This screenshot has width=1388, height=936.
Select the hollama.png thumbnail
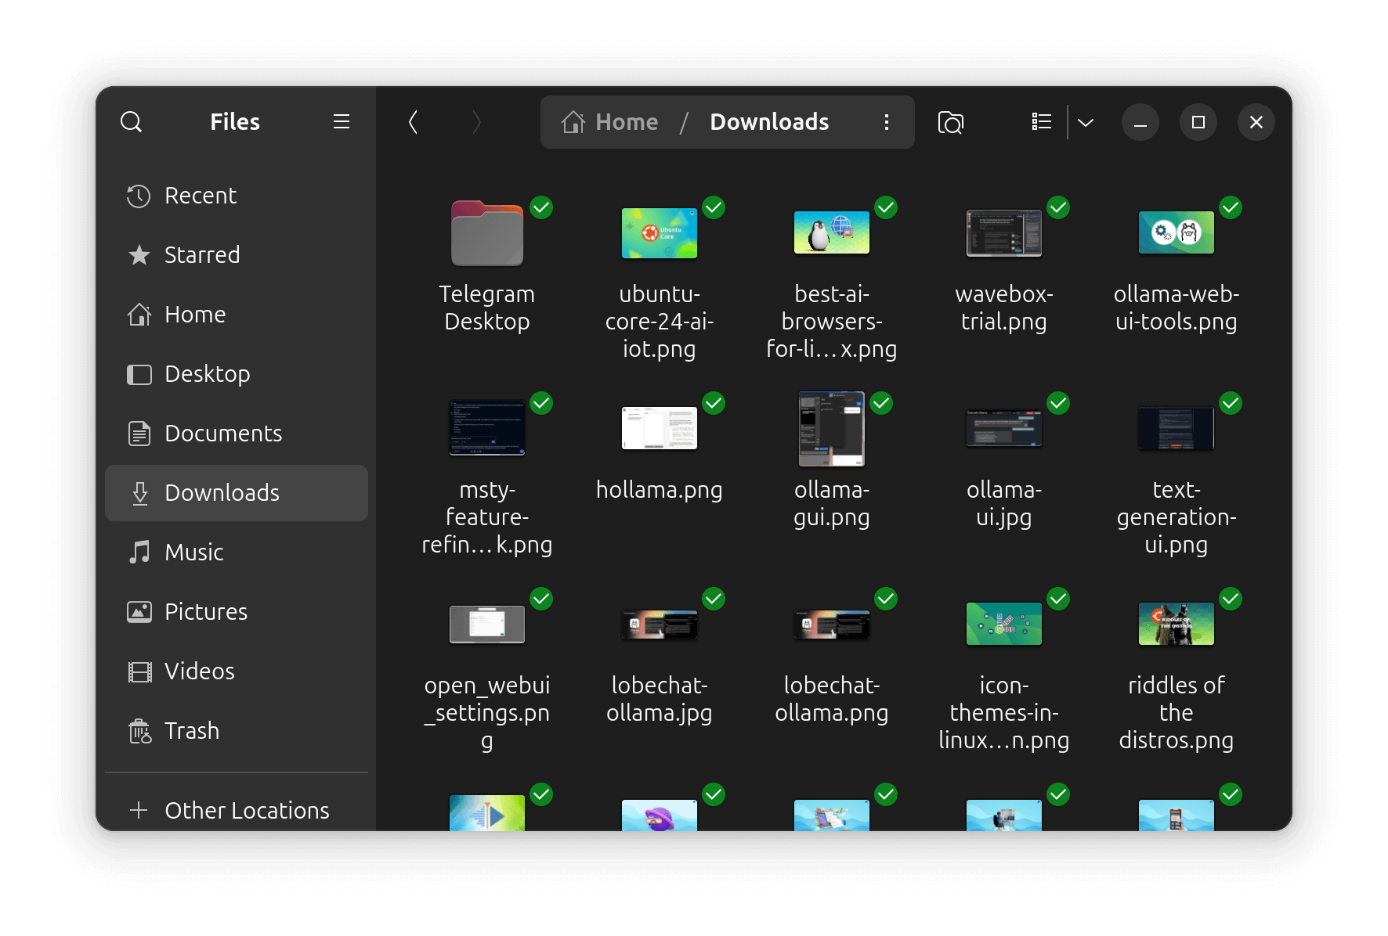(x=659, y=429)
